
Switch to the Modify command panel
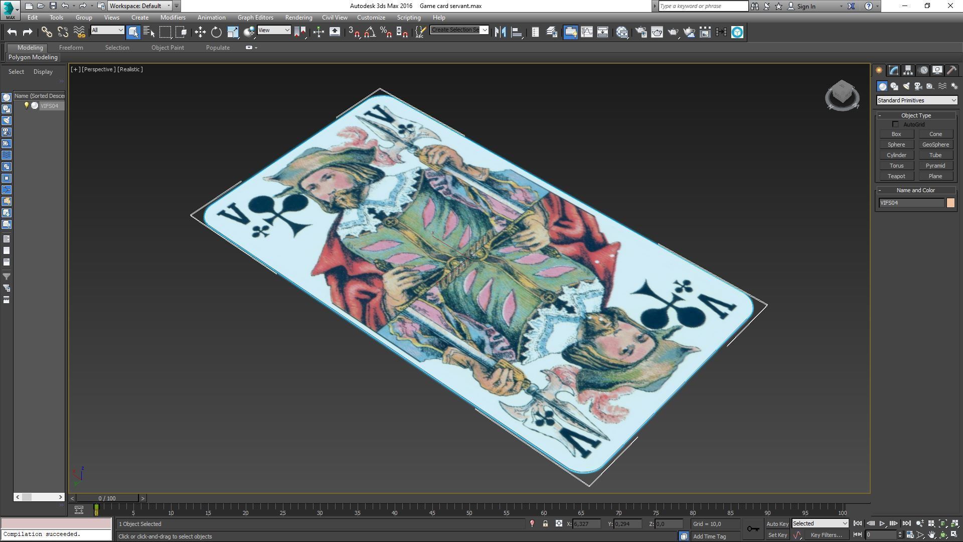[x=893, y=70]
